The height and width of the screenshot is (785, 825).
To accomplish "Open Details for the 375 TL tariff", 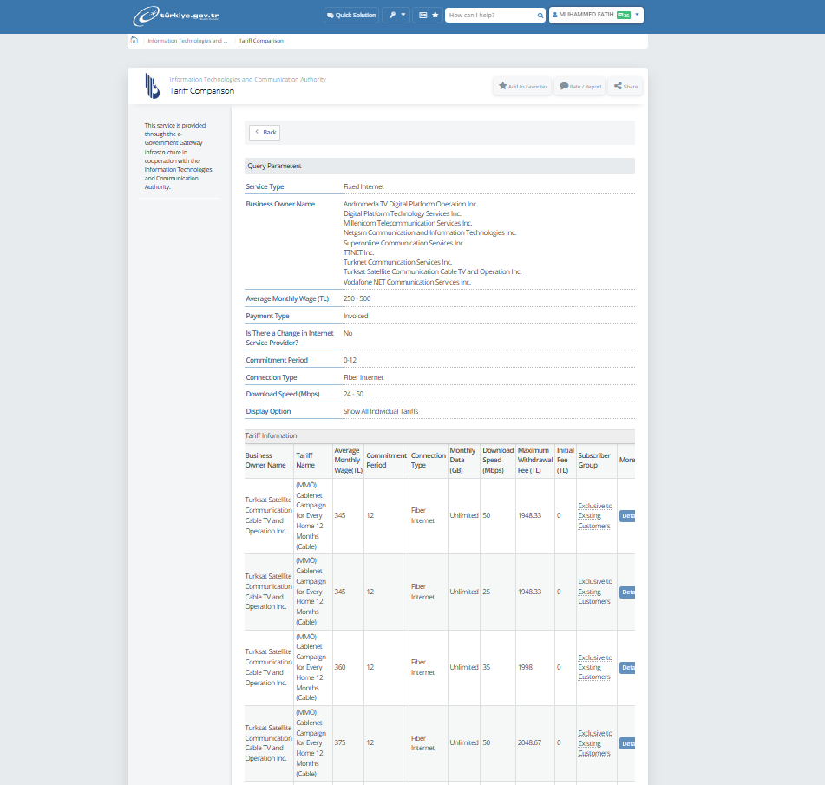I will (x=627, y=743).
